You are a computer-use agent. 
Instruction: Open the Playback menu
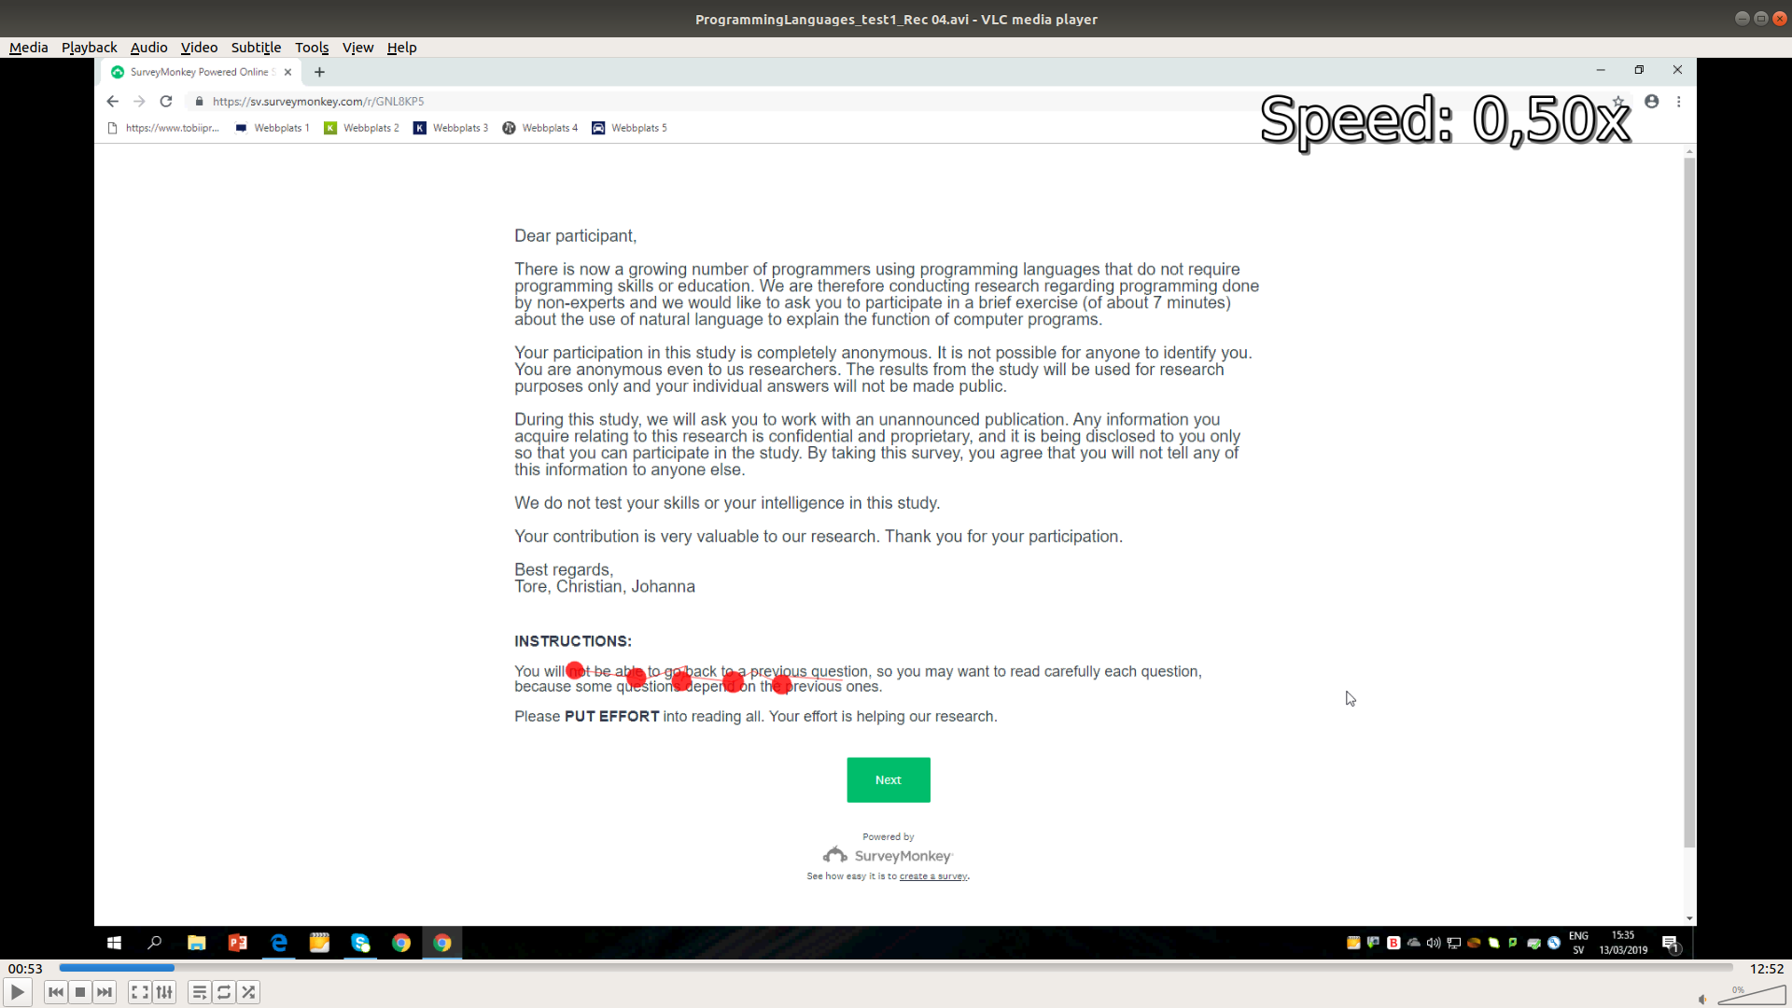click(89, 48)
